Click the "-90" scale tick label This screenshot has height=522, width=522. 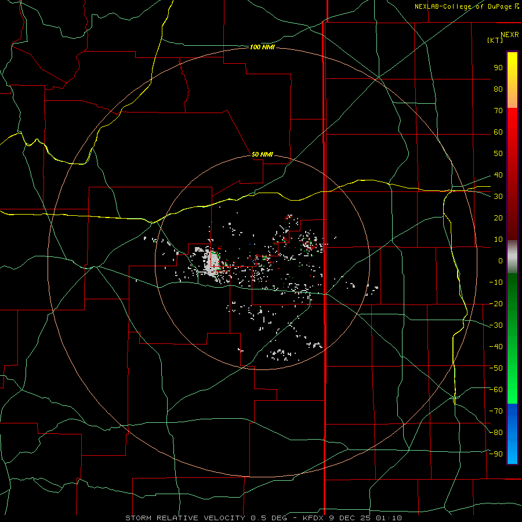496,454
